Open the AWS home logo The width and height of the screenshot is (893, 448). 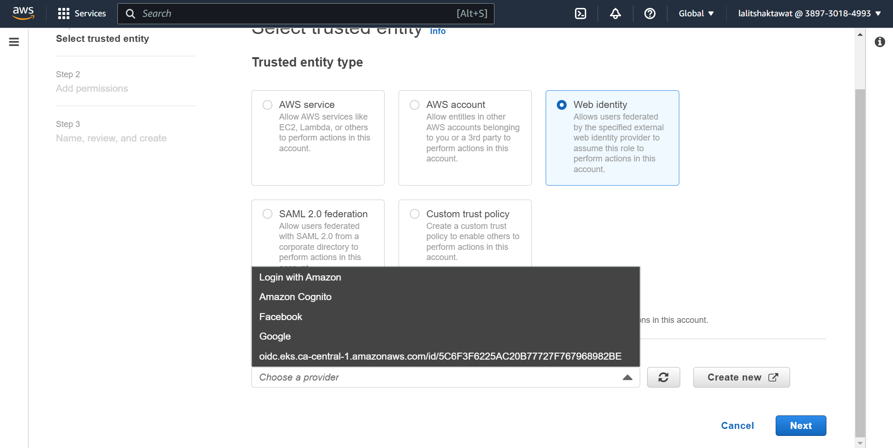tap(23, 13)
